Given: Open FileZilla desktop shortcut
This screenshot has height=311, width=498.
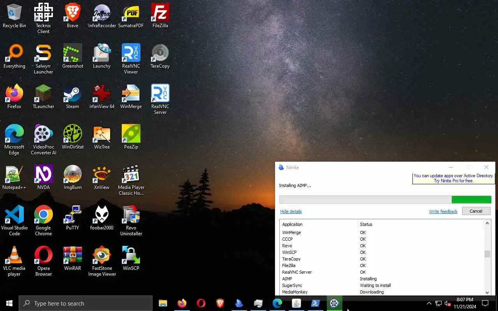Looking at the screenshot, I should [x=160, y=16].
